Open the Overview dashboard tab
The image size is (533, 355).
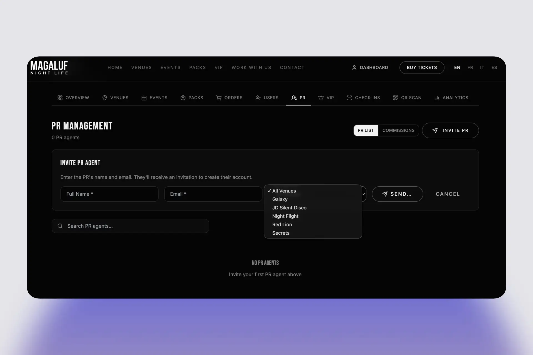click(73, 98)
